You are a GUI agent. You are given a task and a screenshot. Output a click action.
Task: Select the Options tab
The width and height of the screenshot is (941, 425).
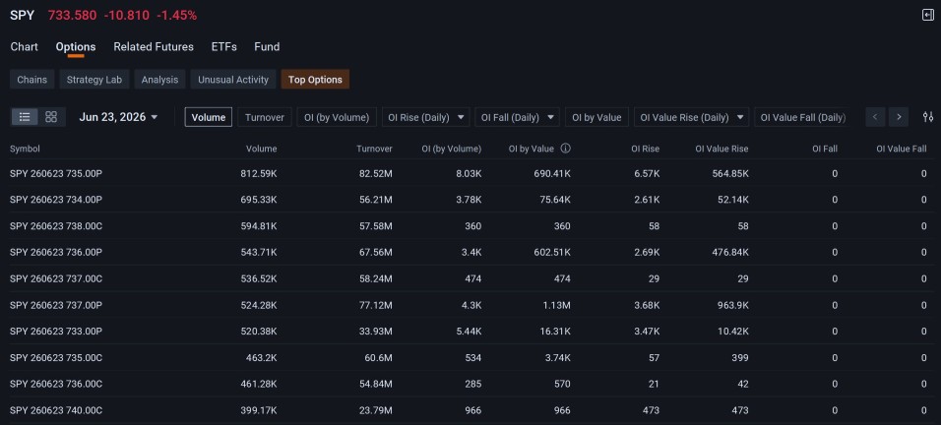pyautogui.click(x=76, y=47)
